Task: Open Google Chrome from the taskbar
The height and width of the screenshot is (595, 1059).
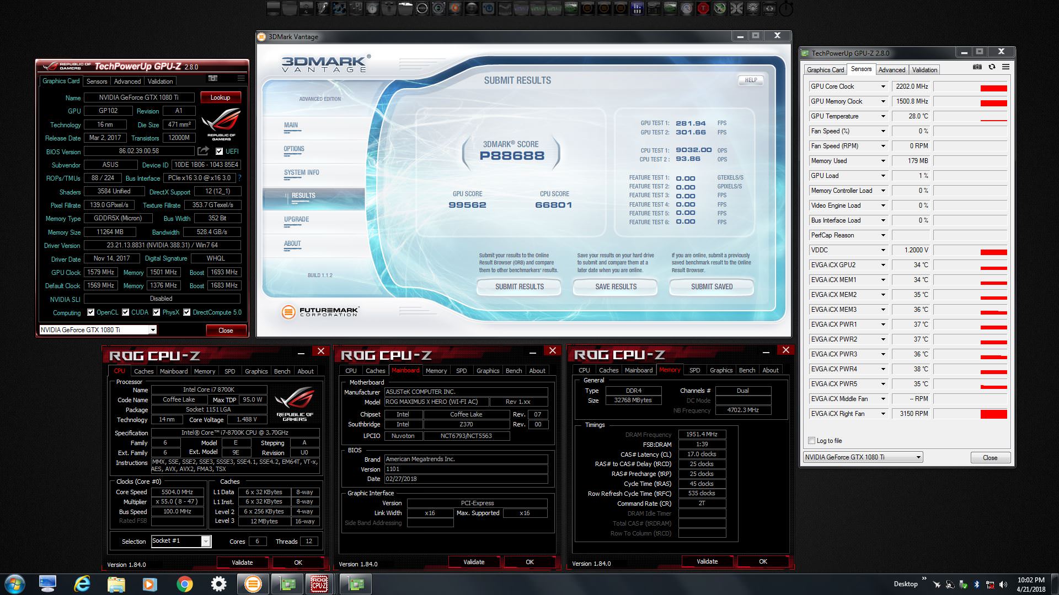Action: [185, 584]
